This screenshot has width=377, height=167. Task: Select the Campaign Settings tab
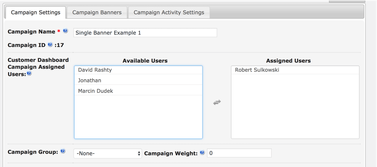[x=36, y=12]
